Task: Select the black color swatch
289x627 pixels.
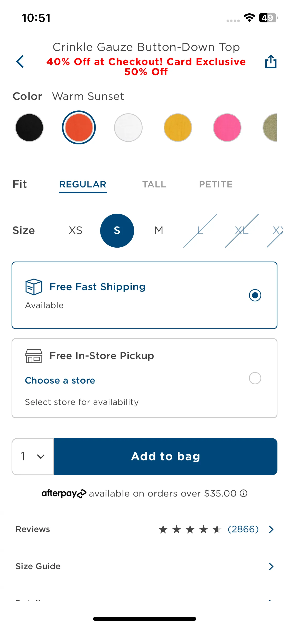Action: click(29, 127)
